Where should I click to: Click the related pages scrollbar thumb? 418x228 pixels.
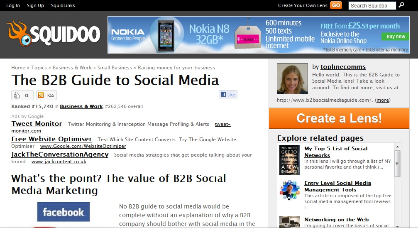pyautogui.click(x=397, y=164)
